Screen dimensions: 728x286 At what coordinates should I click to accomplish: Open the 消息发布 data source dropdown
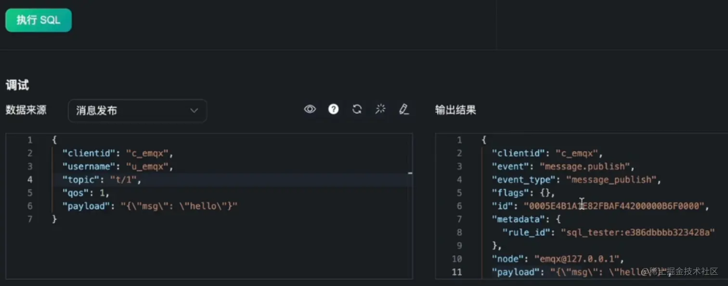(x=137, y=111)
